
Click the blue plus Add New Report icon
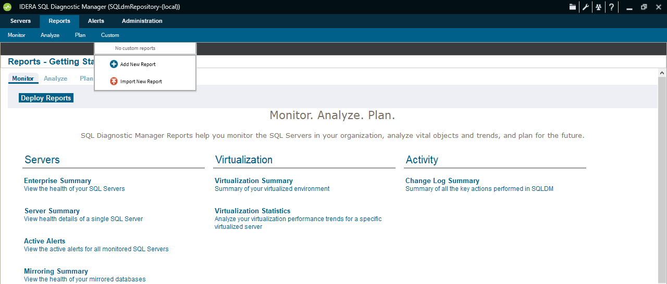114,64
